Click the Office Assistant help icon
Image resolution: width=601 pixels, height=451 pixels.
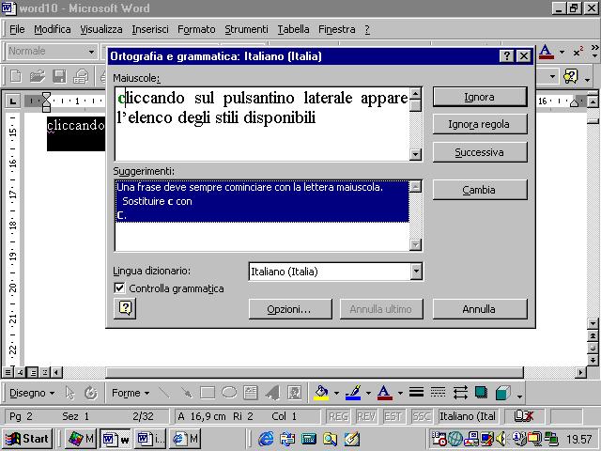(571, 76)
